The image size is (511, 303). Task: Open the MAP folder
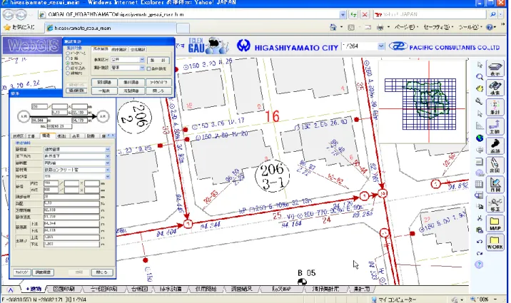tap(495, 224)
